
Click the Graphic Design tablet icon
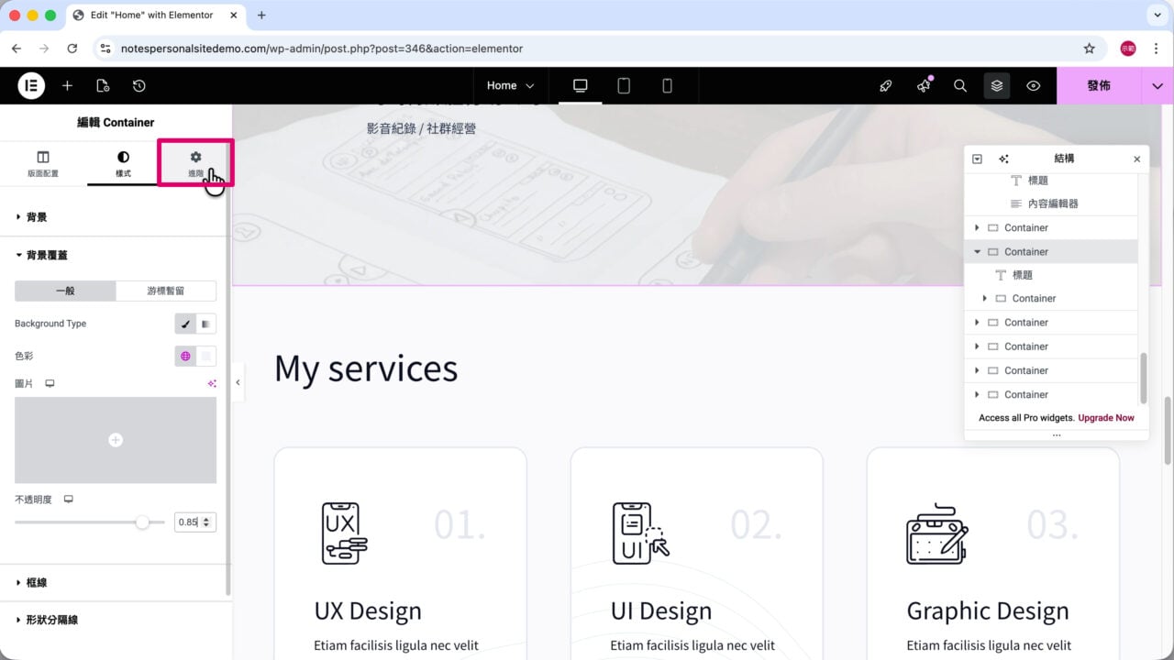[x=937, y=533]
